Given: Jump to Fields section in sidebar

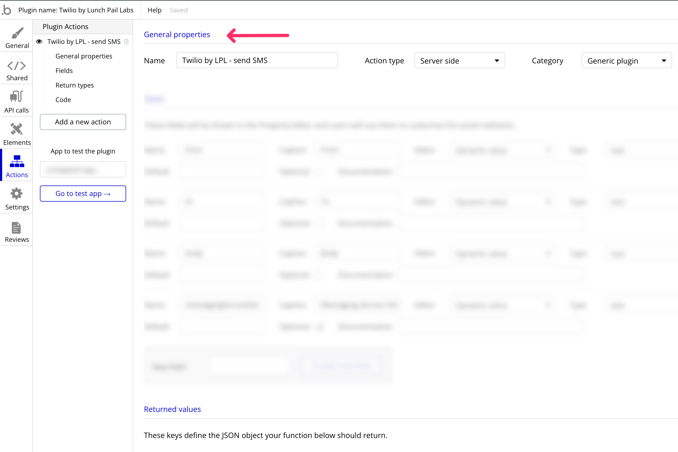Looking at the screenshot, I should click(64, 71).
